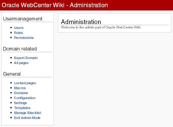Open the Macros link
Image resolution: width=173 pixels, height=127 pixels.
pos(20,88)
